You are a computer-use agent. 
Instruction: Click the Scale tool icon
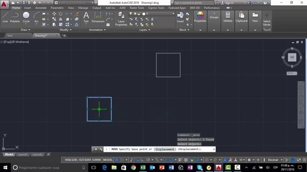tap(61, 24)
